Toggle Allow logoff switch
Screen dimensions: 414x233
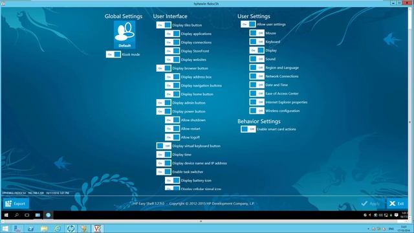point(173,137)
